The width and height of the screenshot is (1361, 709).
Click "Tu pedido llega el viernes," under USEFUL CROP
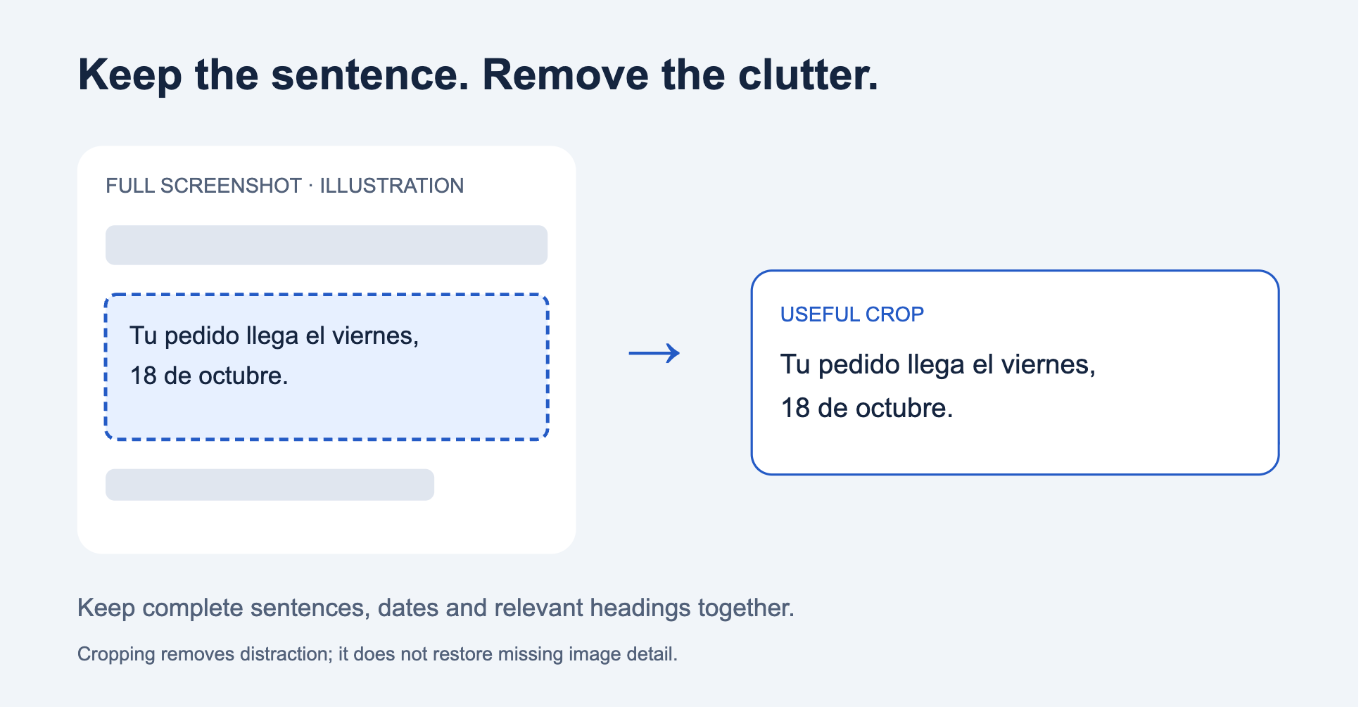(938, 365)
